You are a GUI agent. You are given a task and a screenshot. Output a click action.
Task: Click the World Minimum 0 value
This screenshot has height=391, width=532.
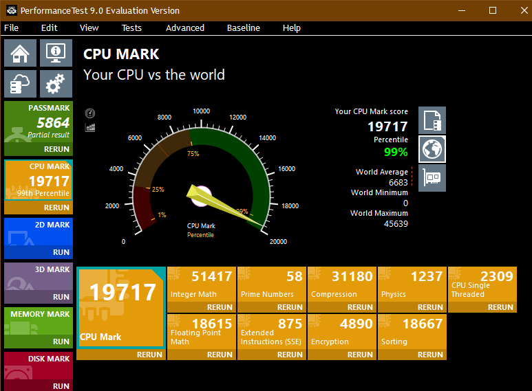point(405,203)
